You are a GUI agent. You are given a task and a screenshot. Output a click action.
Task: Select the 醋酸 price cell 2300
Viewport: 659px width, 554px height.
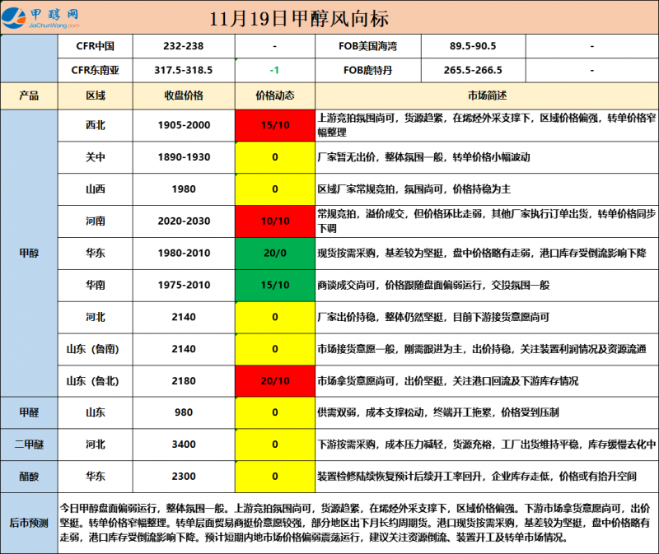pos(184,476)
